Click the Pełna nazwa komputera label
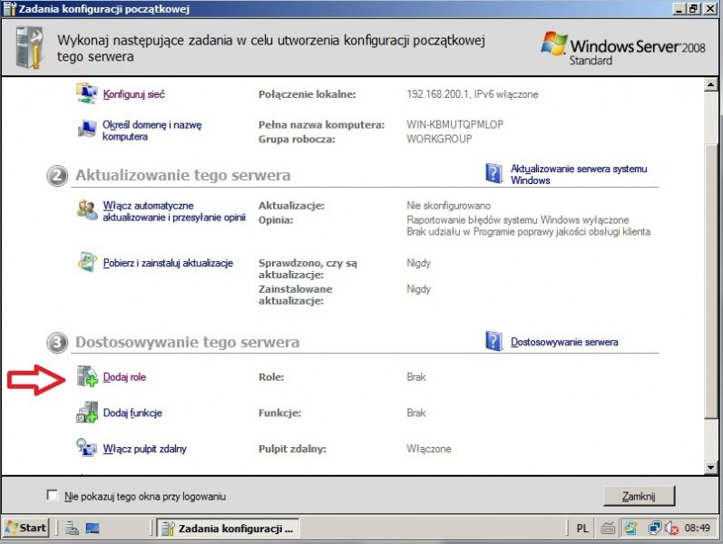The image size is (723, 544). click(x=321, y=124)
